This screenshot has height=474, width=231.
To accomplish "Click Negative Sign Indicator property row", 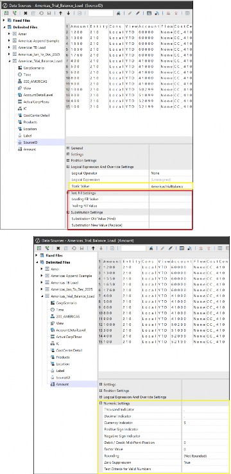I will 164,436.
